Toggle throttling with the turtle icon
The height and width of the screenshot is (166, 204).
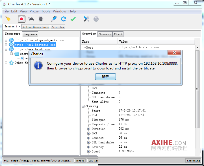pyautogui.click(x=31, y=19)
